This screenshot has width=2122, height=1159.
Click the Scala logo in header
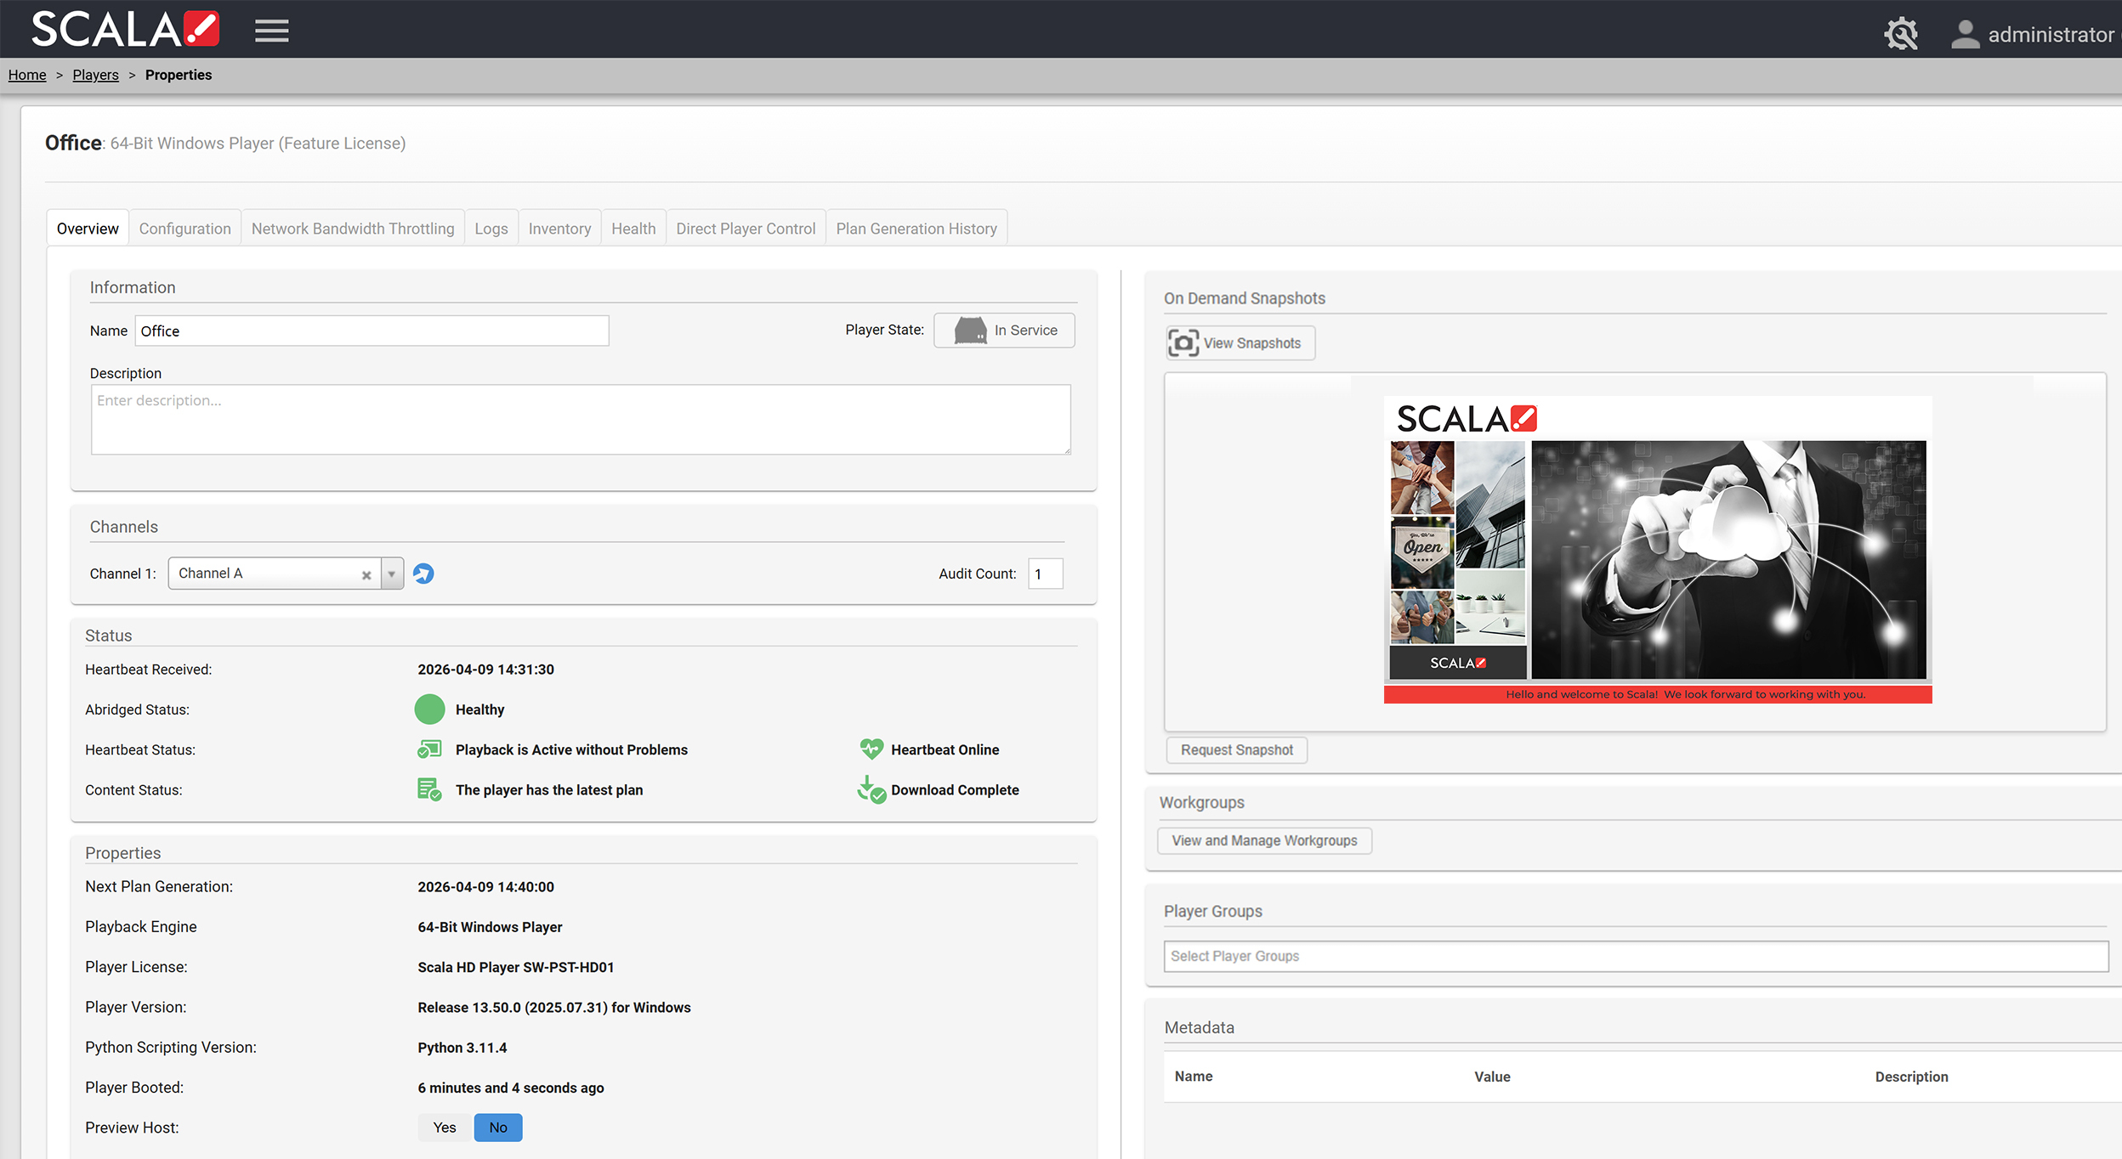(x=126, y=29)
